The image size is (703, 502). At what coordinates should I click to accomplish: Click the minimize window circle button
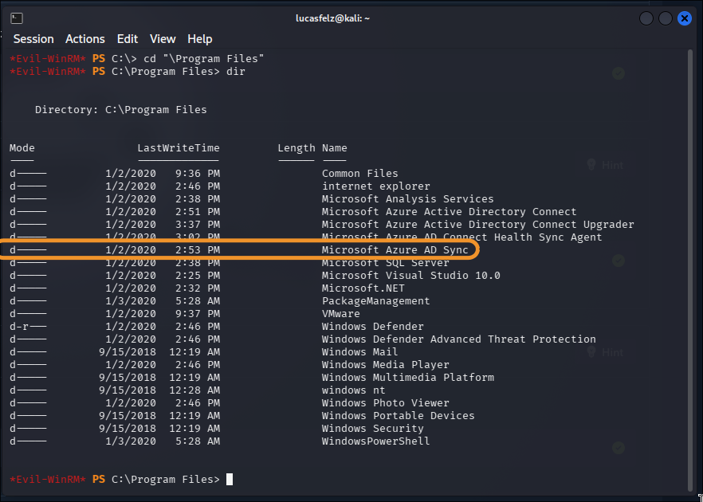tap(646, 18)
